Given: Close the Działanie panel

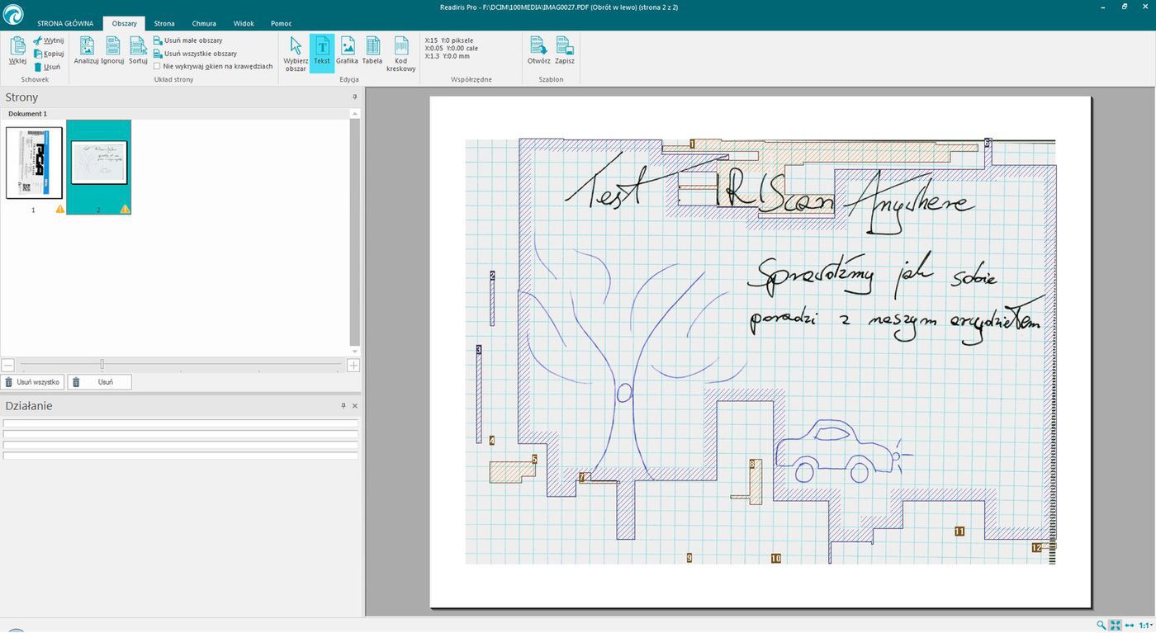Looking at the screenshot, I should tap(355, 406).
